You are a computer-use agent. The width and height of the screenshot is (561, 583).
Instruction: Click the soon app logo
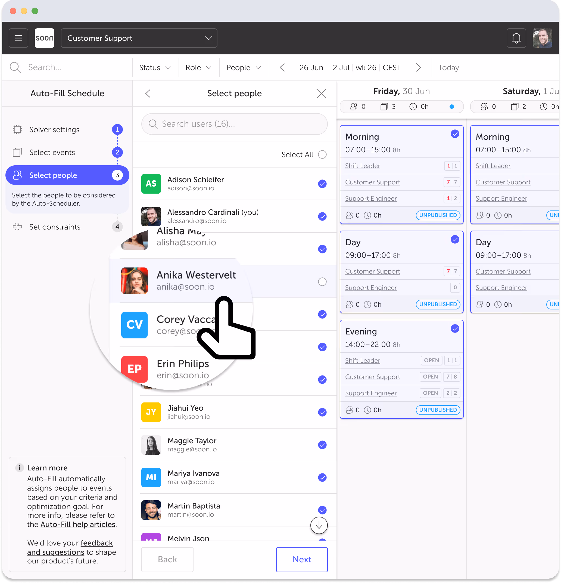44,38
